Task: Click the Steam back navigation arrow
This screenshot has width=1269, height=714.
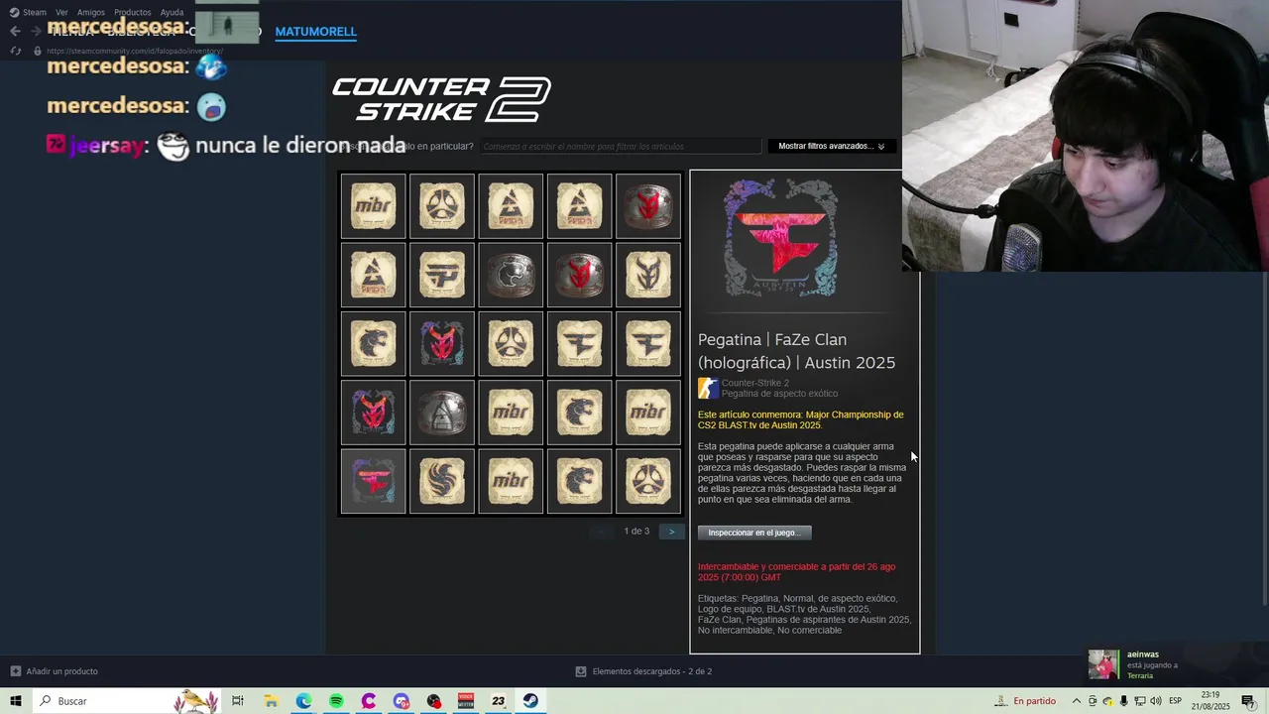Action: [x=15, y=32]
